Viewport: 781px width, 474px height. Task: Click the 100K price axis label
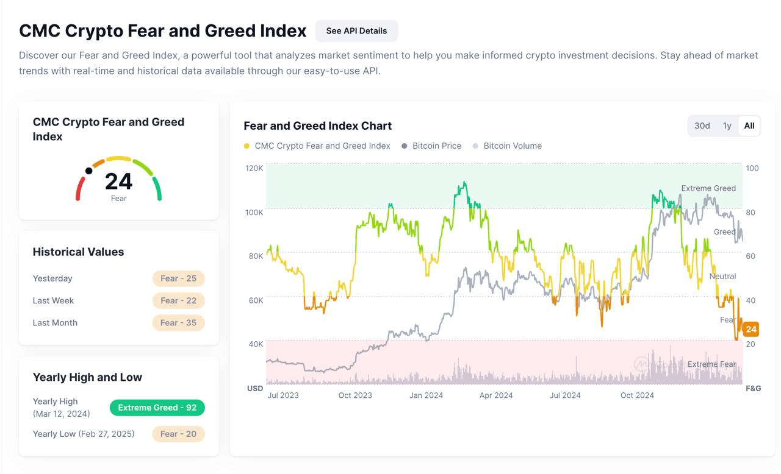click(x=254, y=212)
